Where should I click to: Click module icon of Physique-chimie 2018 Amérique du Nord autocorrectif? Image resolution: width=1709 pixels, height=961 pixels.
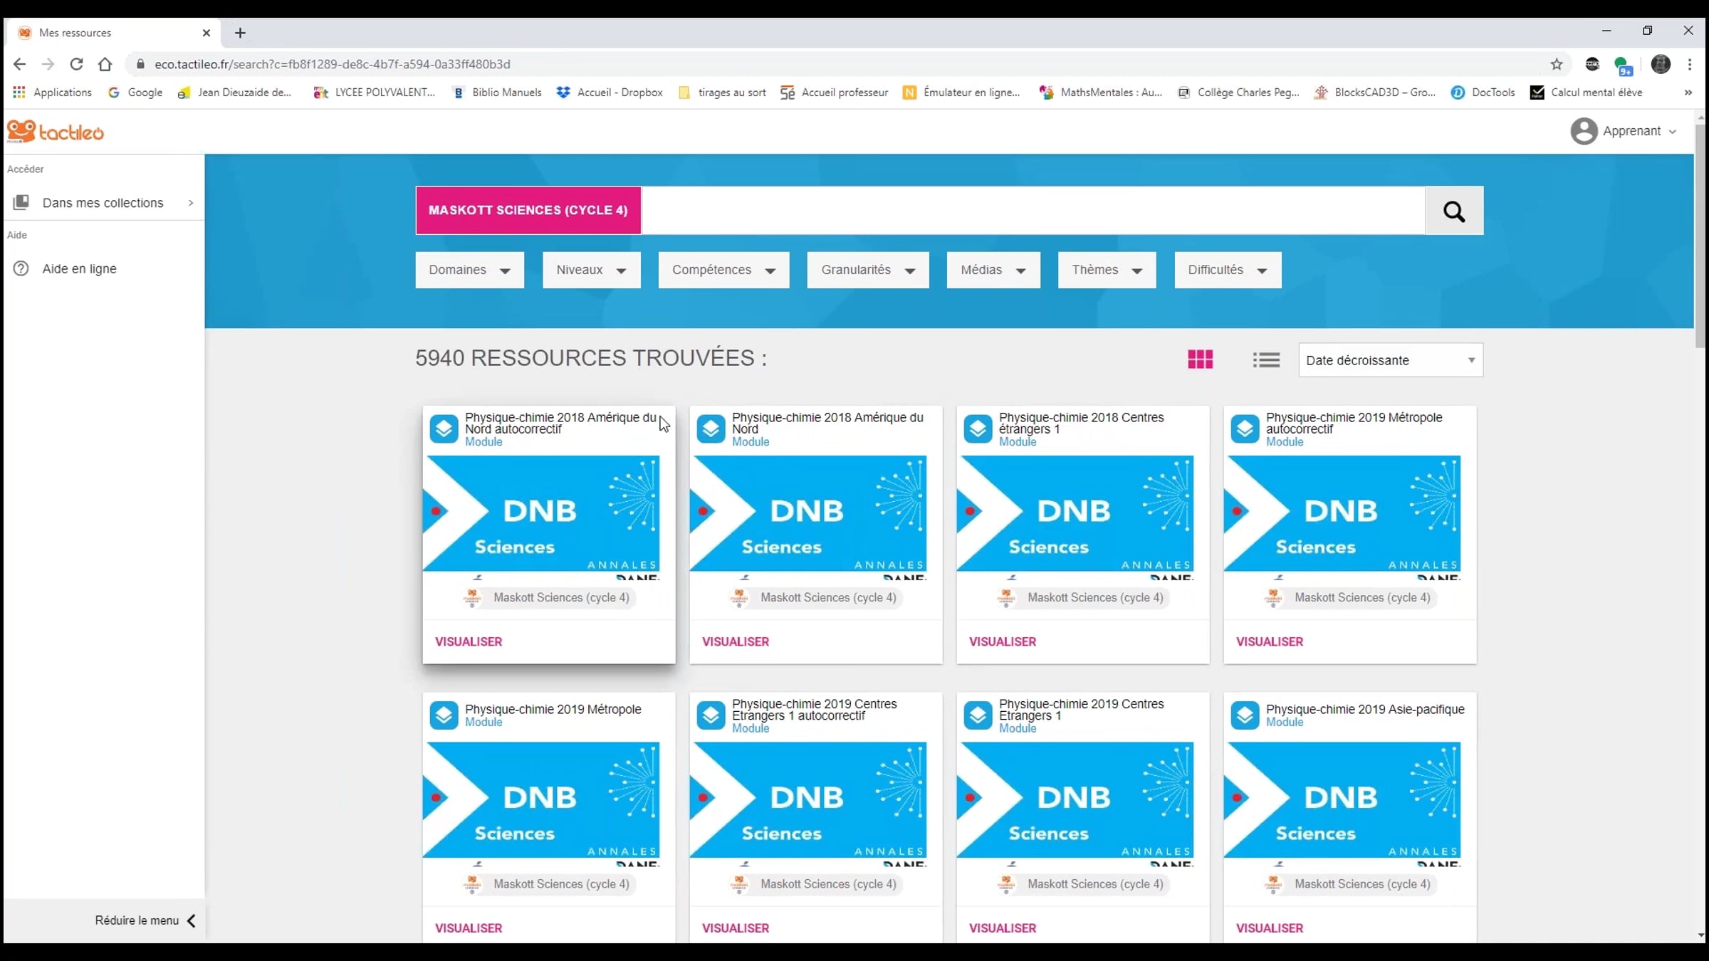tap(444, 429)
